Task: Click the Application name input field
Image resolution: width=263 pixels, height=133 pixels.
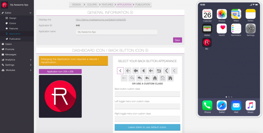Action: 116,32
